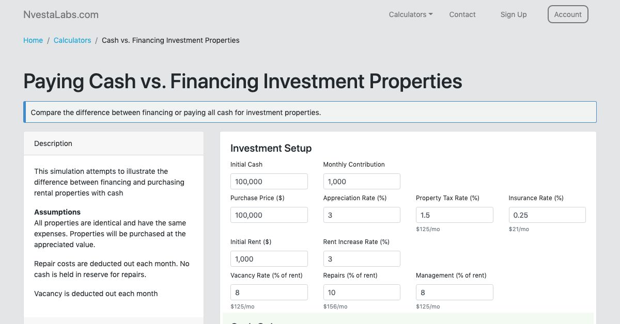The width and height of the screenshot is (620, 324).
Task: Click the NvestaLabs.com site logo
Action: click(60, 14)
